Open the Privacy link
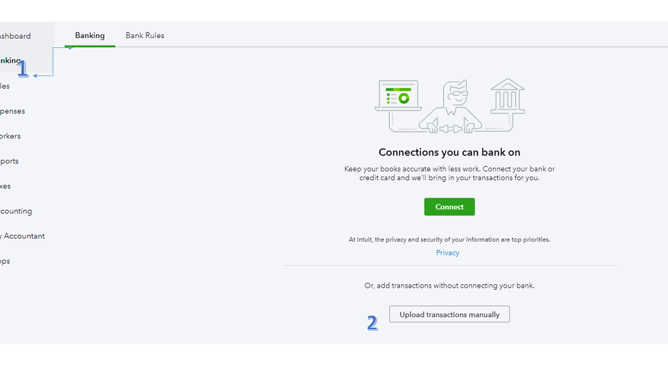This screenshot has height=375, width=668. [447, 253]
